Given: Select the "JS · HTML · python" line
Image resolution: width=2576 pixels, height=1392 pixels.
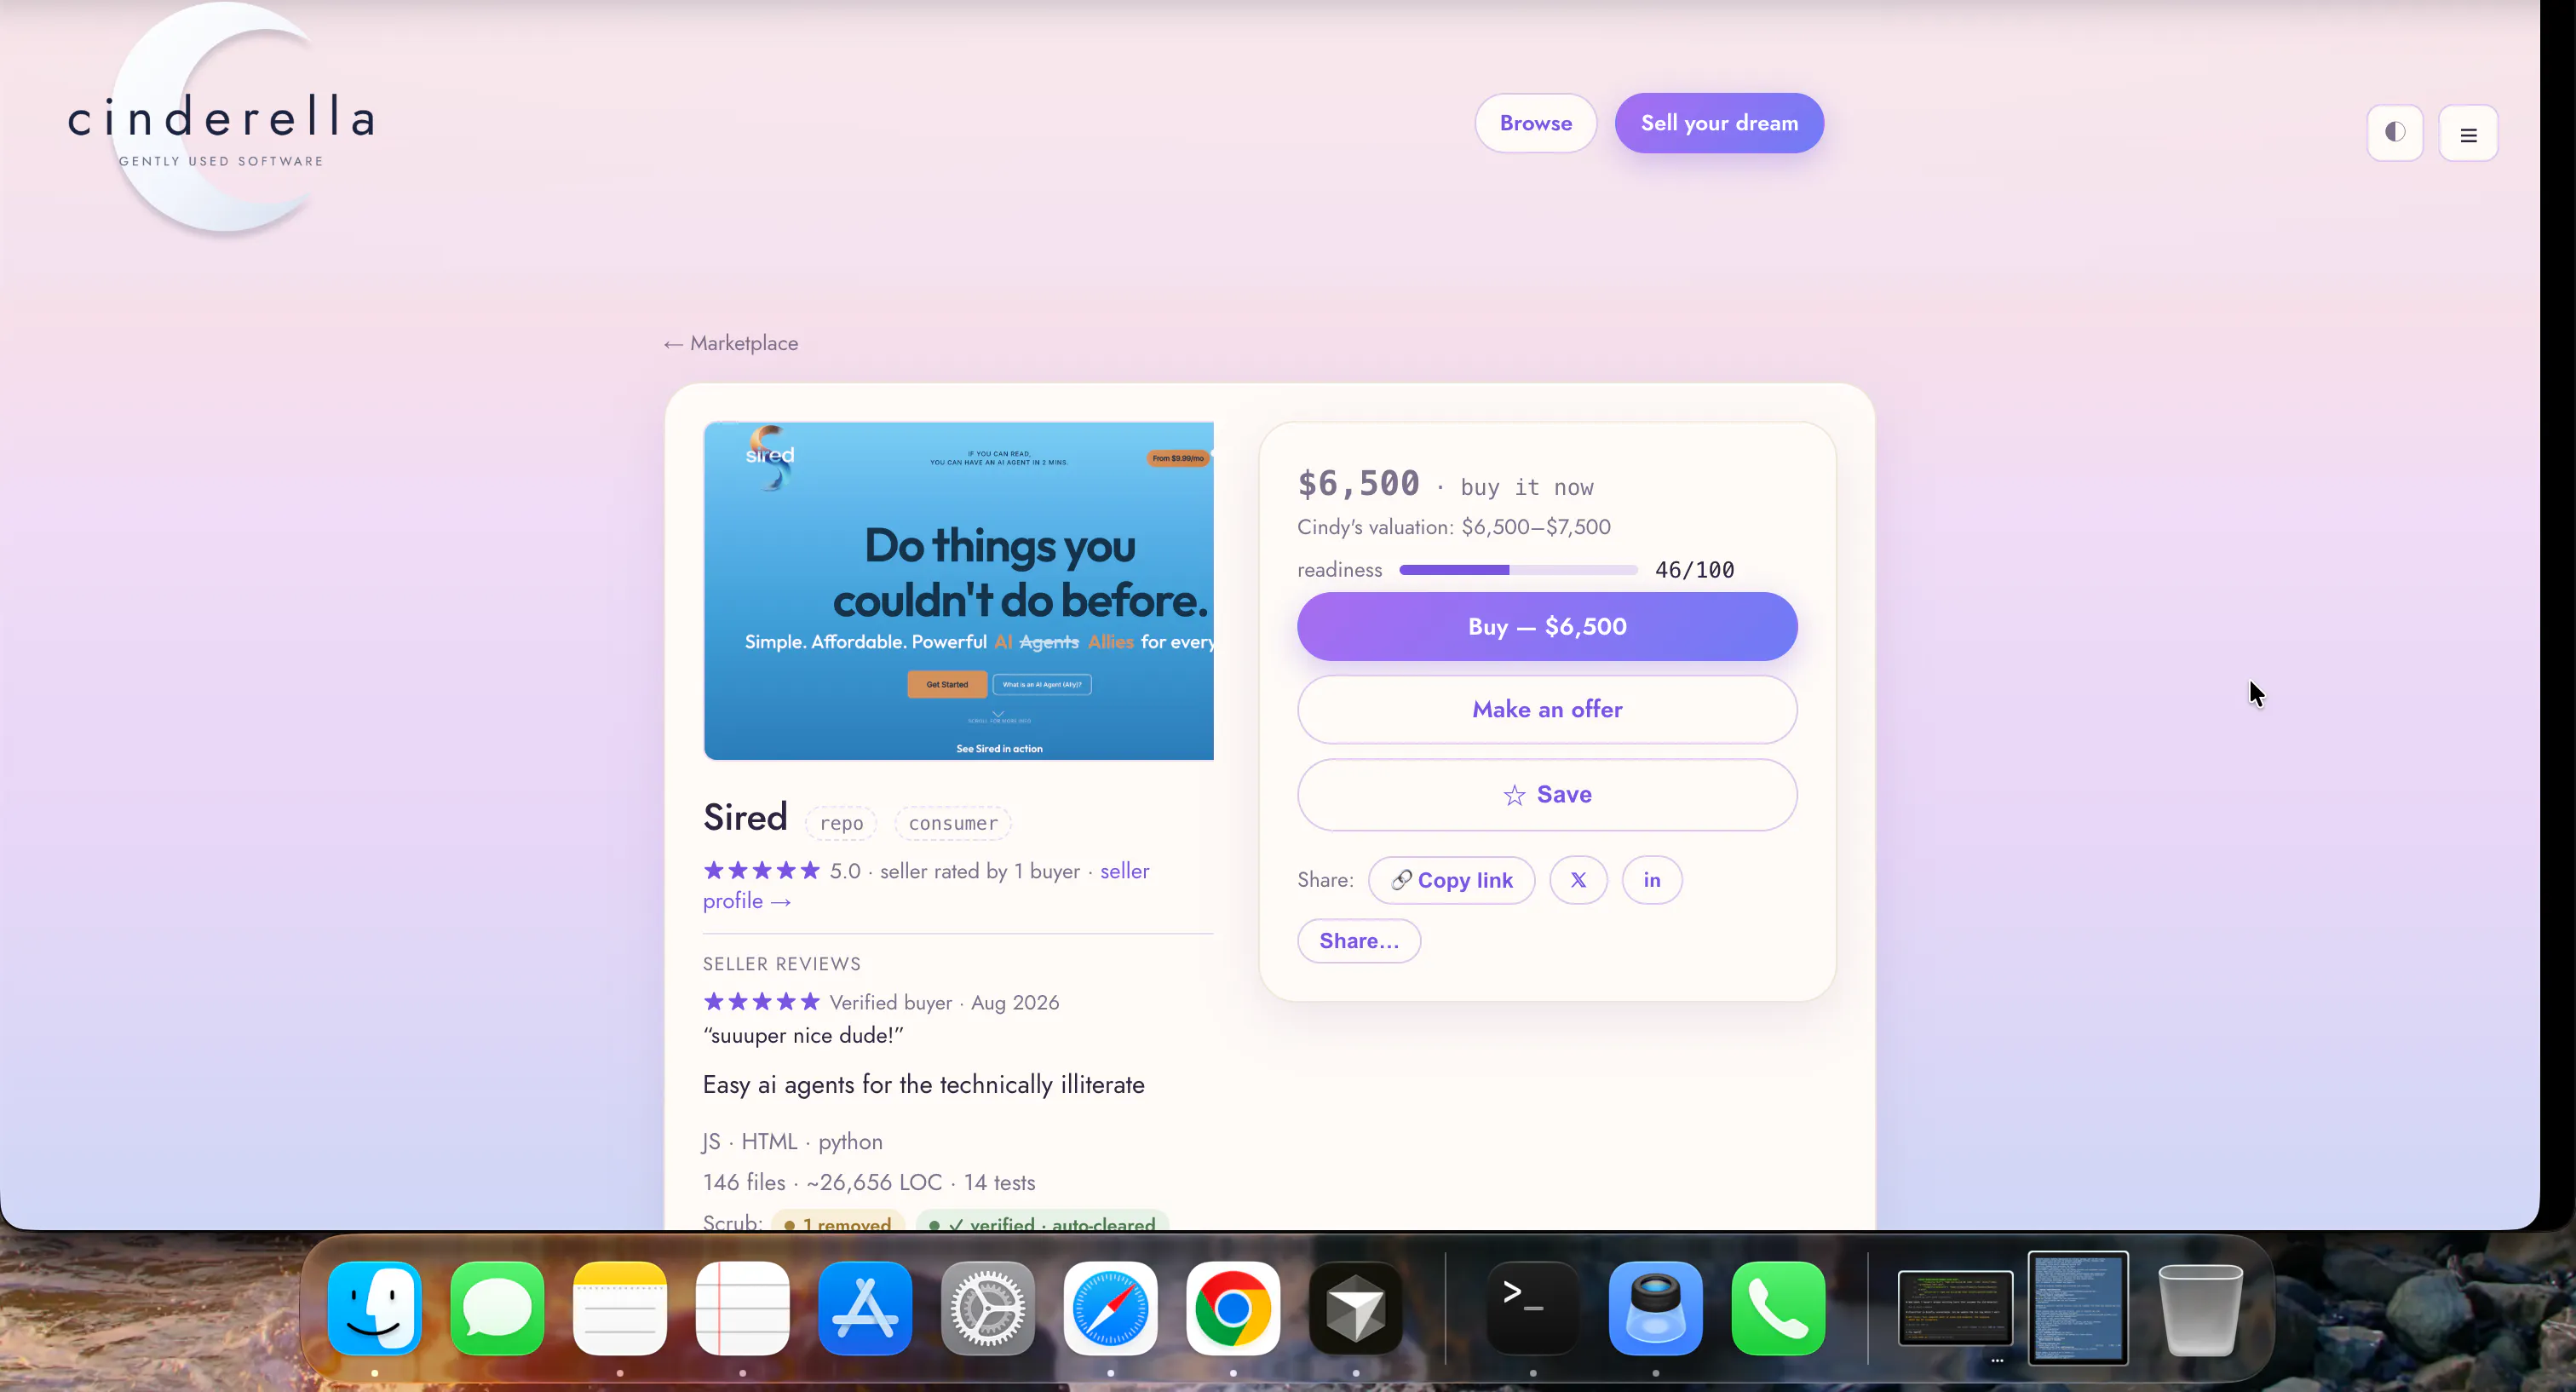Looking at the screenshot, I should (792, 1142).
